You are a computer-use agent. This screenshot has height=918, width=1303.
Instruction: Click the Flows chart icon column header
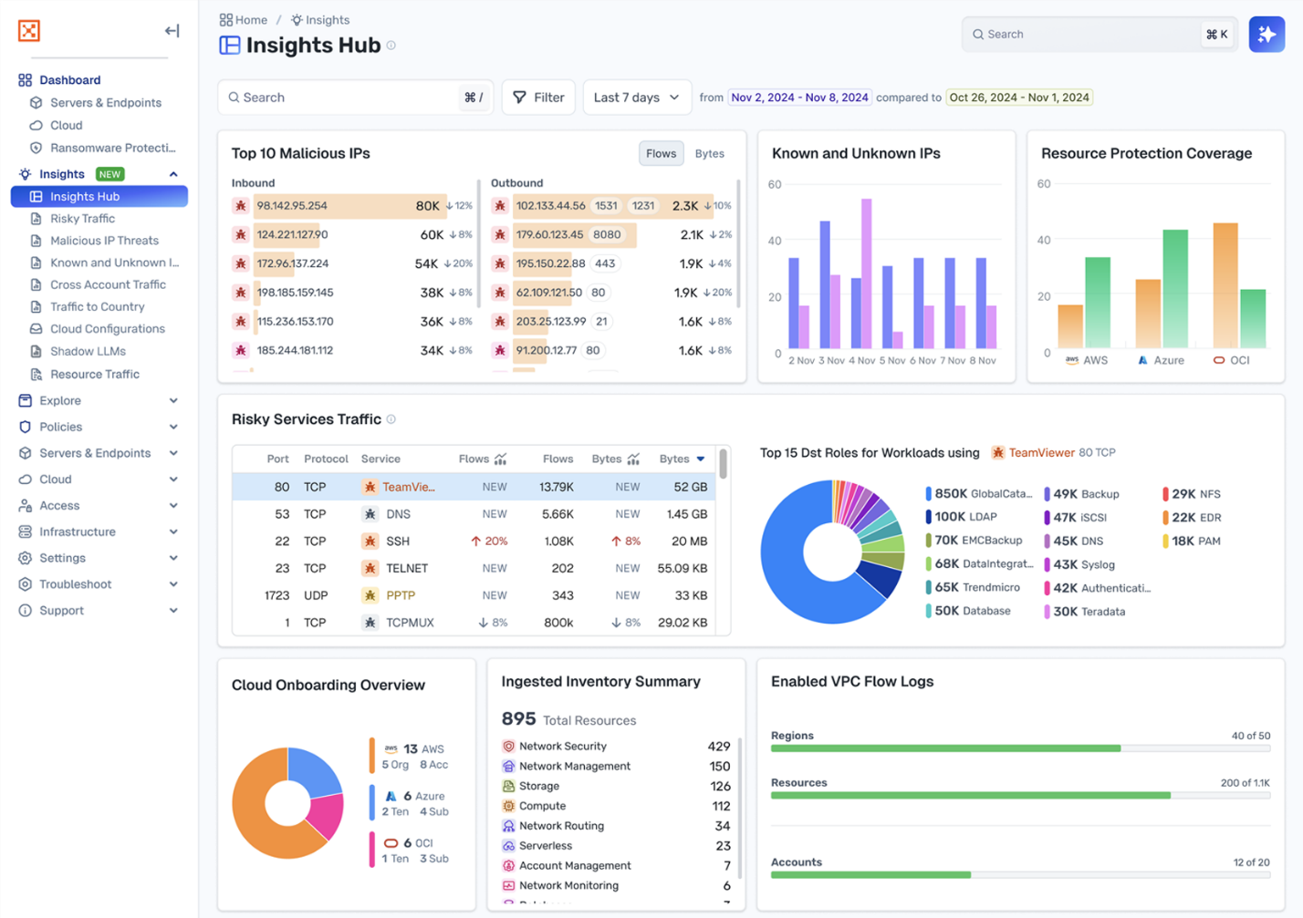500,459
